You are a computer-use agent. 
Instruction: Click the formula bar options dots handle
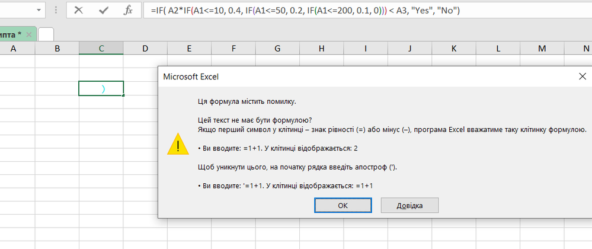click(56, 11)
